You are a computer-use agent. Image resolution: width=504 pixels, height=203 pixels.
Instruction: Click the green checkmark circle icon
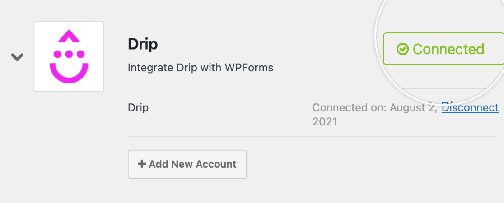[402, 49]
